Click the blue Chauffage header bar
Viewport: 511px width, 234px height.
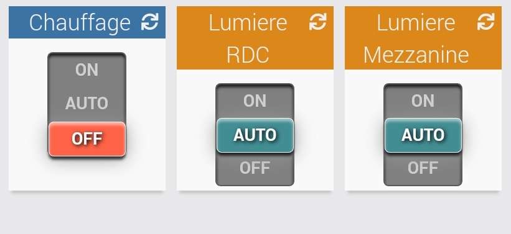point(87,22)
